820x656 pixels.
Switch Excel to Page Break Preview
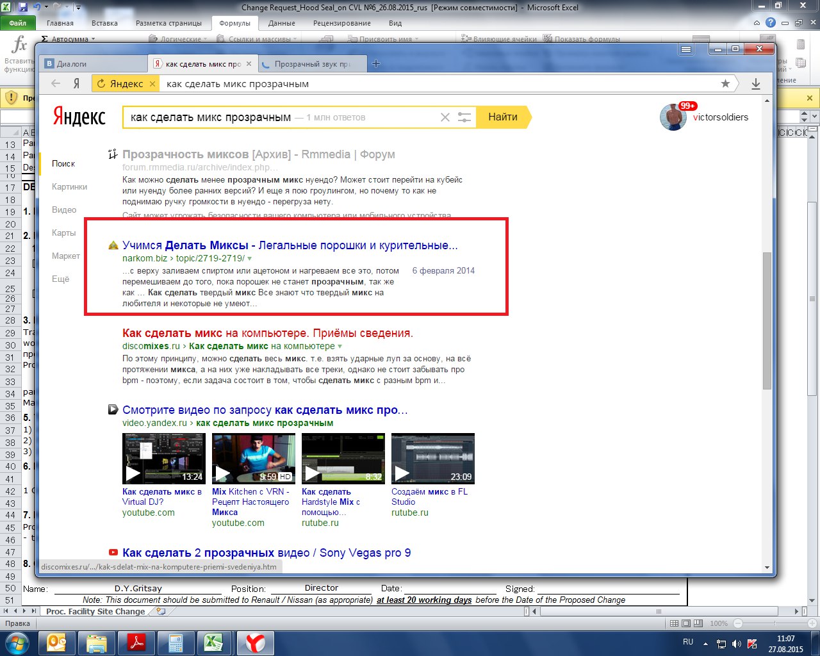click(698, 623)
